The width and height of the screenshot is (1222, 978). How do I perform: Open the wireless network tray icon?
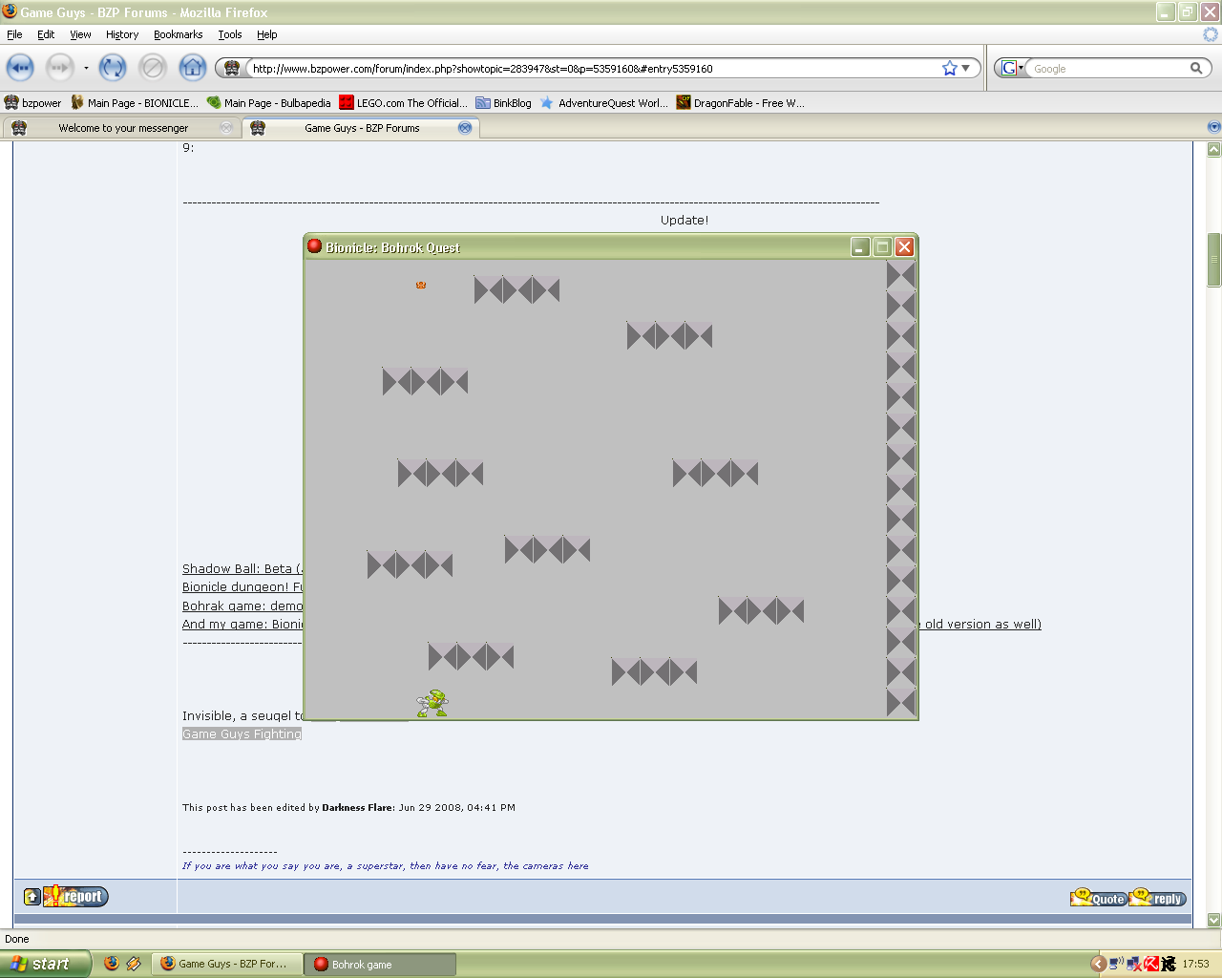tap(1115, 964)
